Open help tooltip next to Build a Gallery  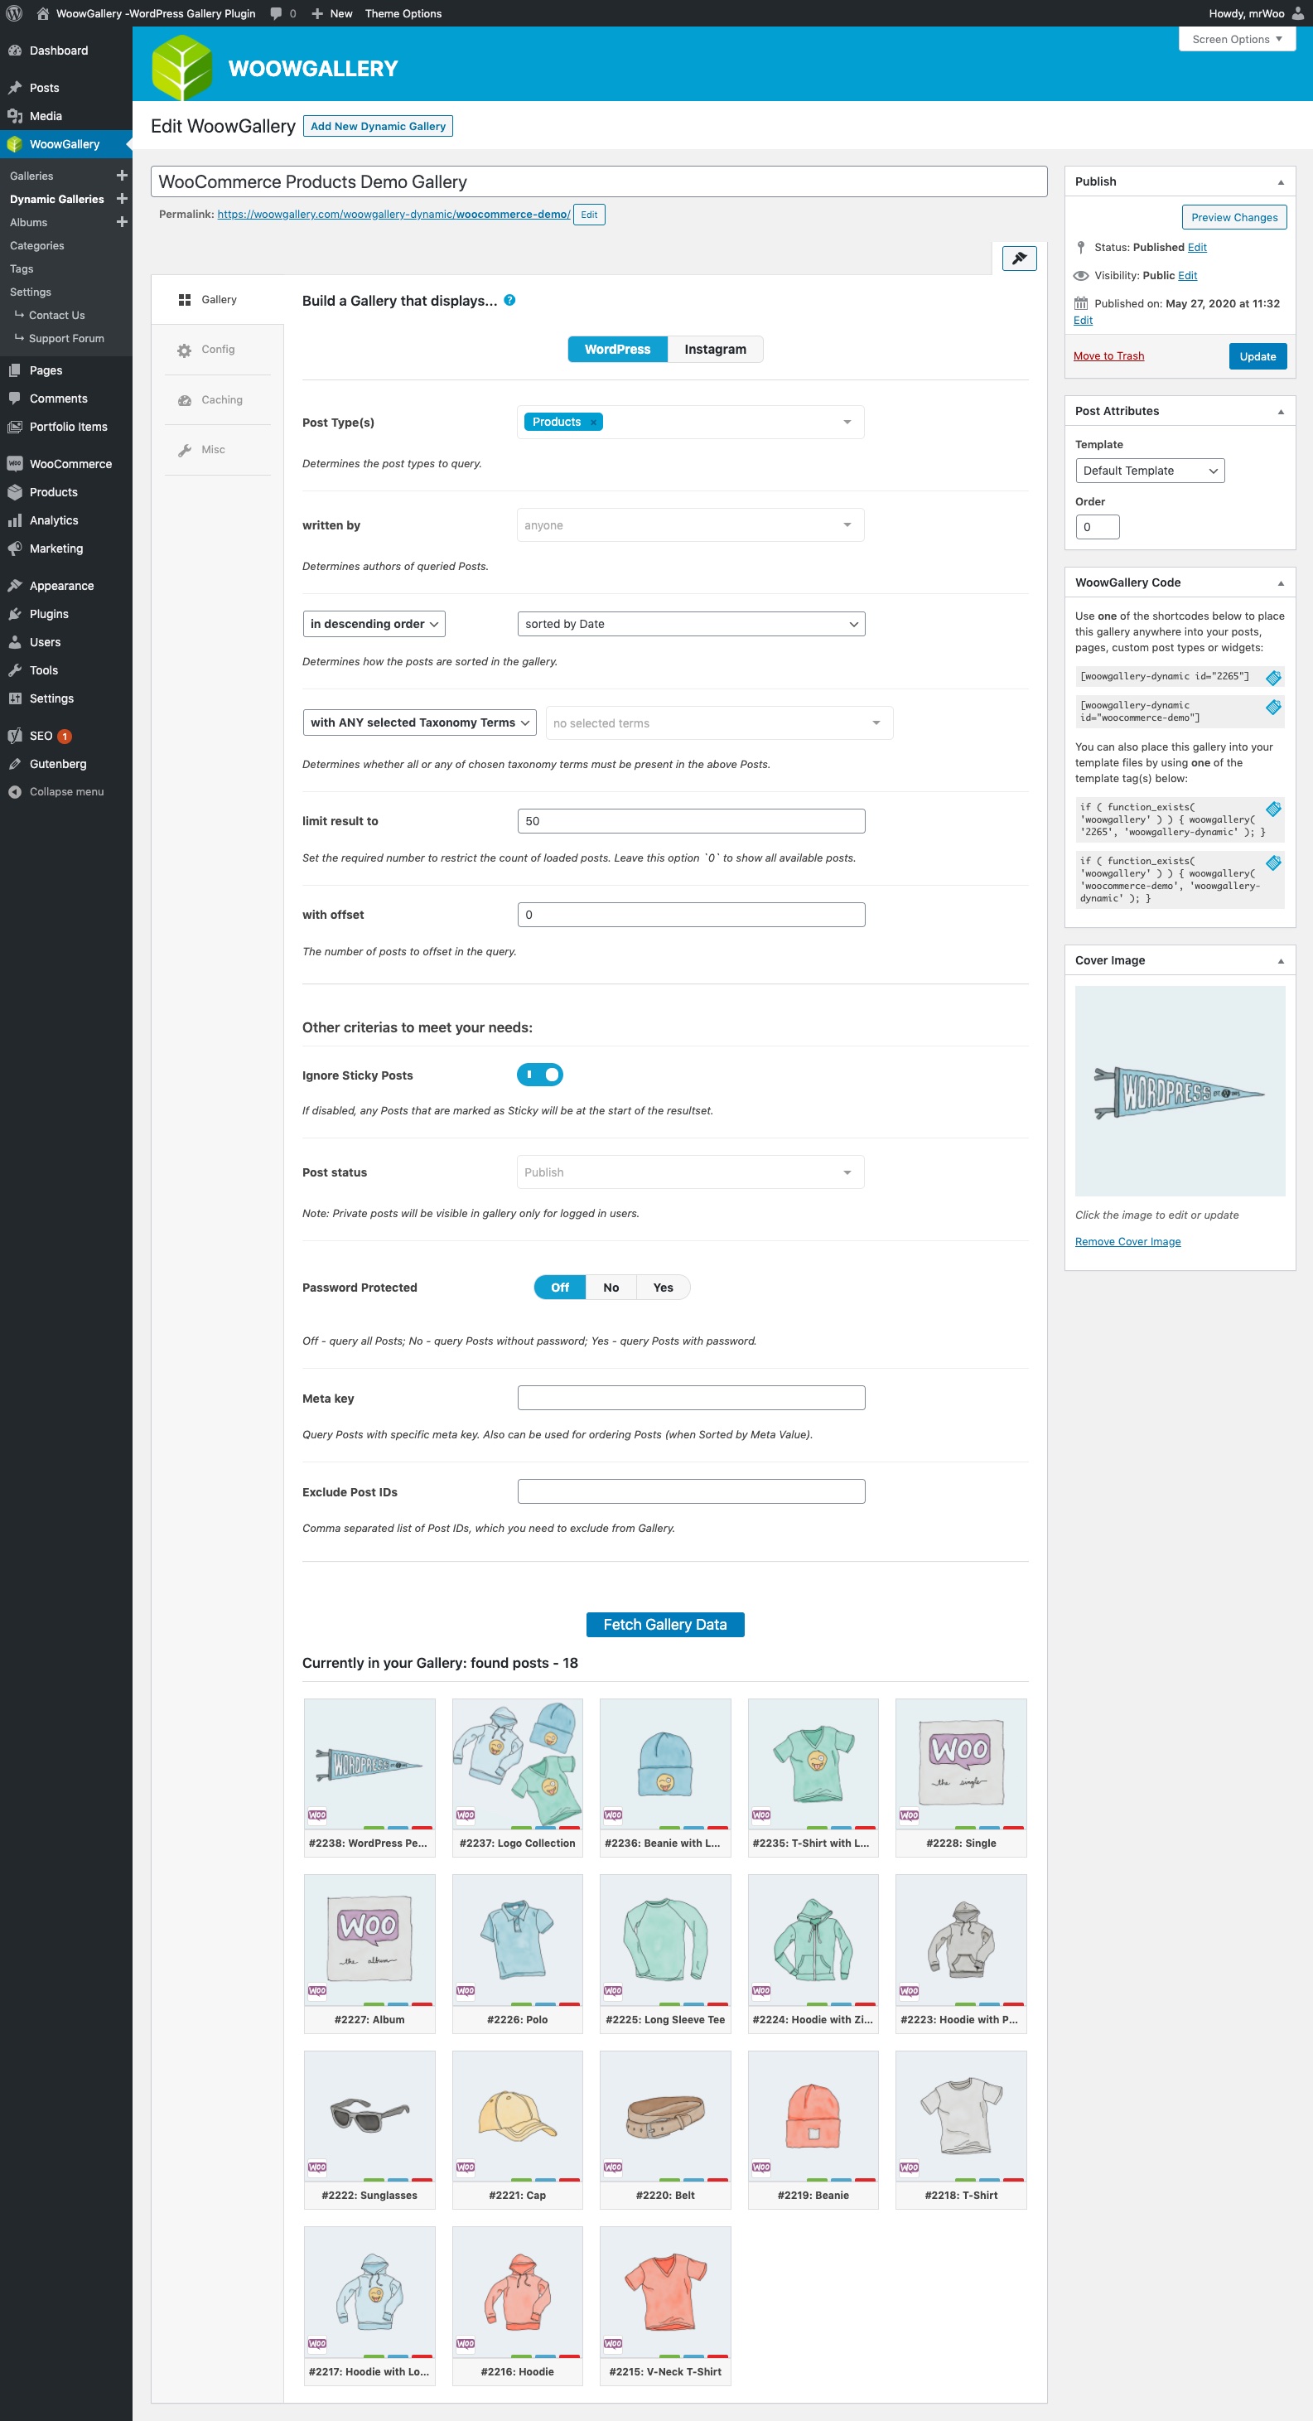point(509,300)
